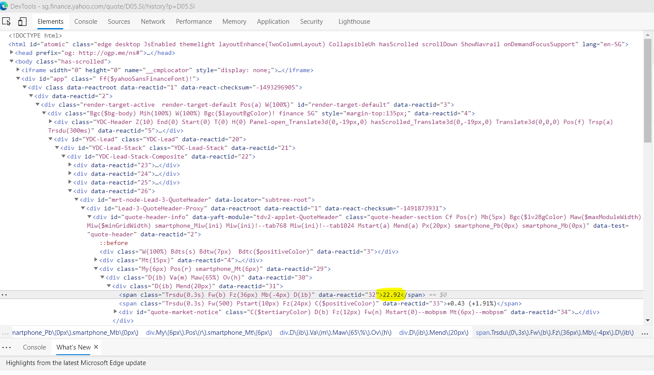Select the +0.43 (+1.91%) span row
This screenshot has width=654, height=375.
point(320,303)
